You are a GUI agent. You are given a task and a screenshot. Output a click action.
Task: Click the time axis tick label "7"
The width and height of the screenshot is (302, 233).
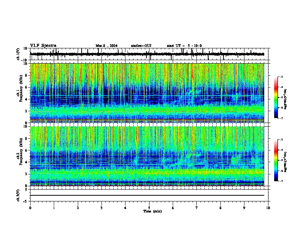pyautogui.click(x=197, y=207)
